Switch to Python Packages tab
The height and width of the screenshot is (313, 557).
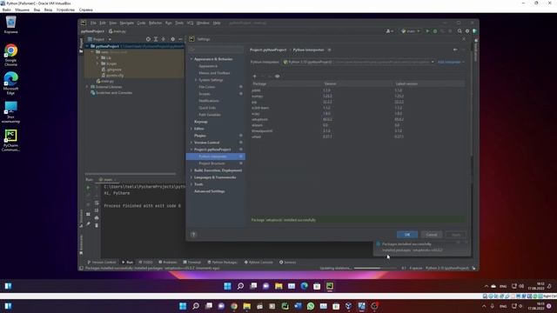click(x=223, y=263)
